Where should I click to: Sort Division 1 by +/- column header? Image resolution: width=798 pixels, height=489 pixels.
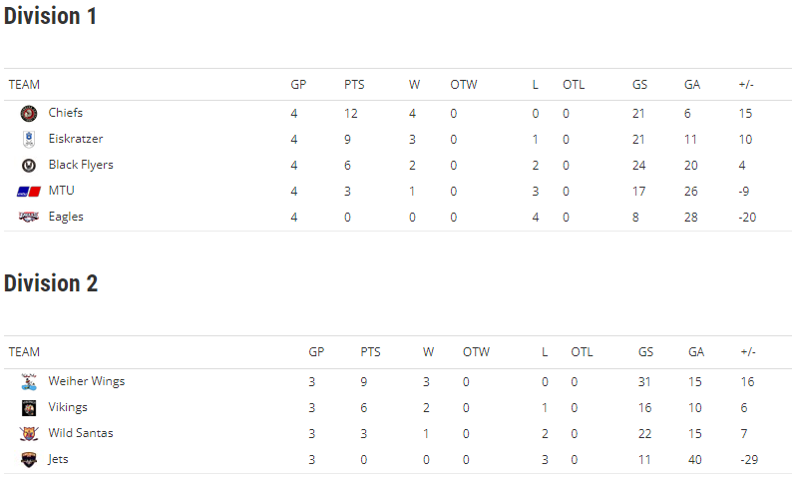click(746, 85)
